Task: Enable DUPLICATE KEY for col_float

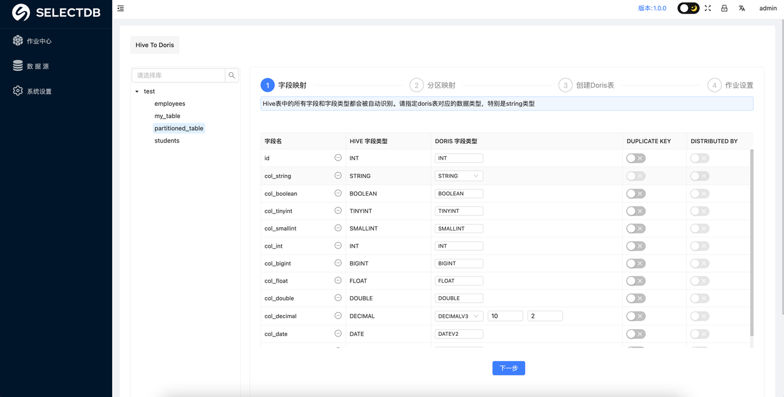Action: tap(636, 281)
